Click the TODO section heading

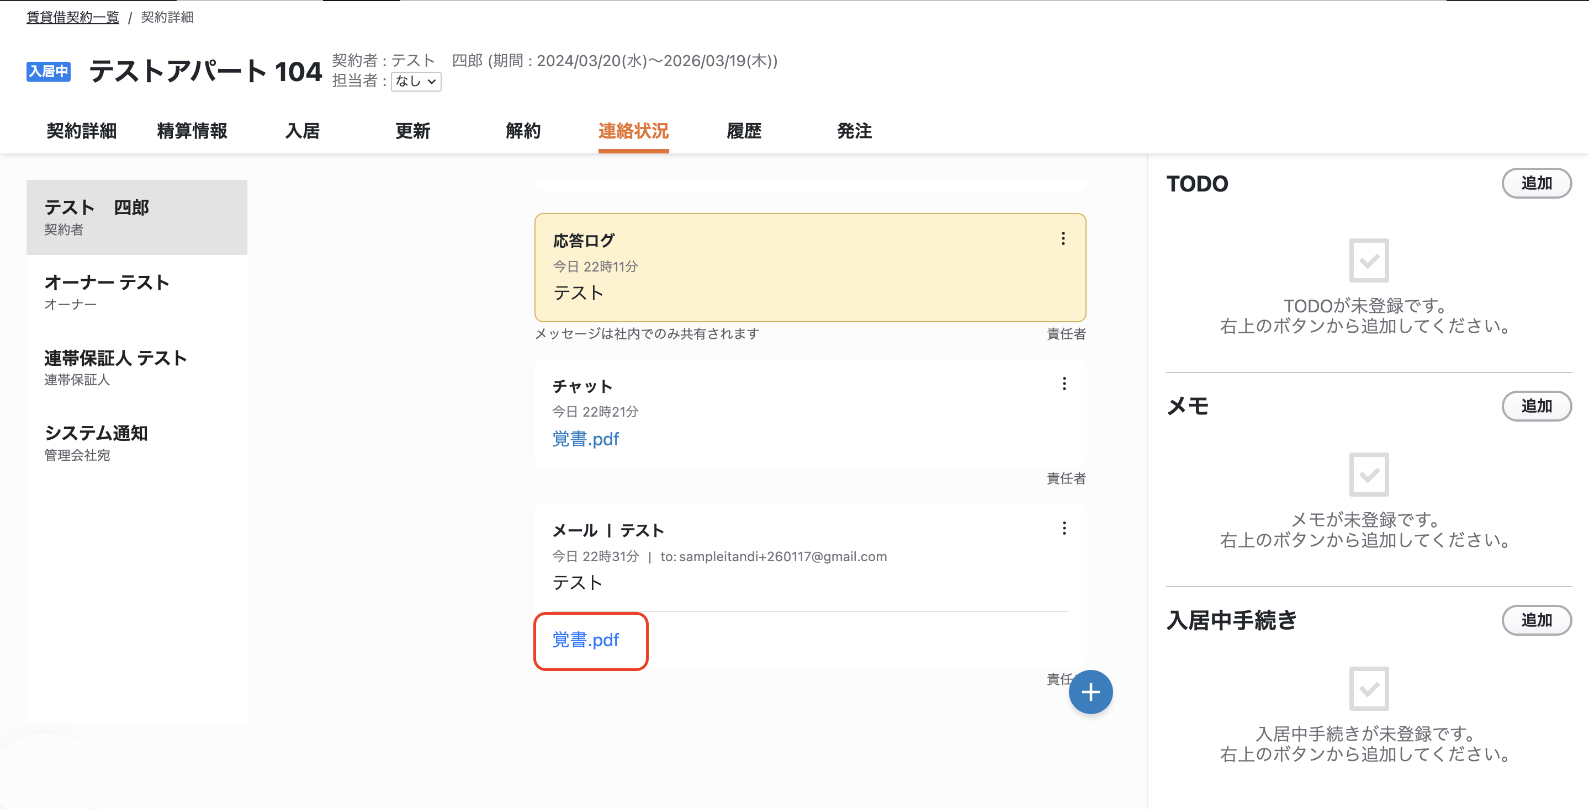coord(1198,184)
